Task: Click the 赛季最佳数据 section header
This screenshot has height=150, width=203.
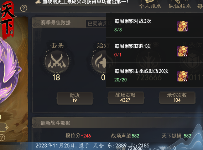Action: point(56,22)
